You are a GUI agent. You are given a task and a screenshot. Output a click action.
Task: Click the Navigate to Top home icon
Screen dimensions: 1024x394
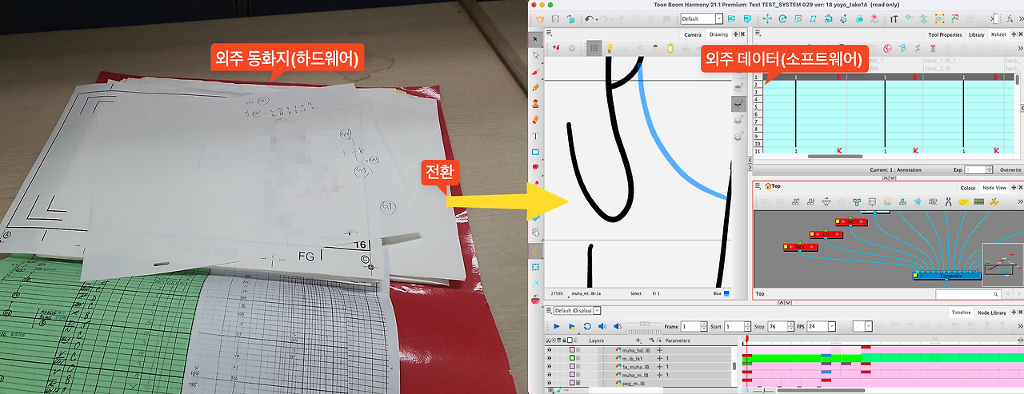pyautogui.click(x=768, y=186)
